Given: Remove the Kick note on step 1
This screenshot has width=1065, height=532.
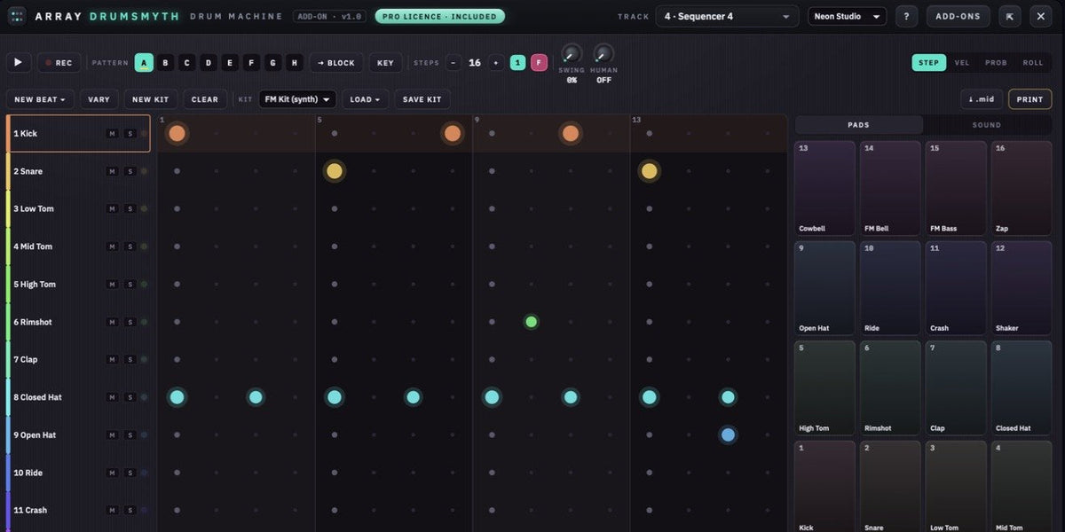Looking at the screenshot, I should pyautogui.click(x=177, y=134).
